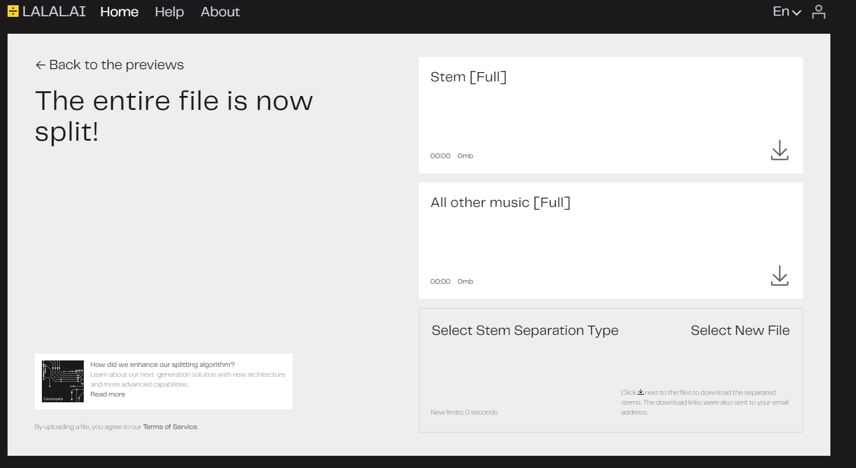This screenshot has width=856, height=468.
Task: Click the yellow LALAL.AI logo icon
Action: coord(13,12)
